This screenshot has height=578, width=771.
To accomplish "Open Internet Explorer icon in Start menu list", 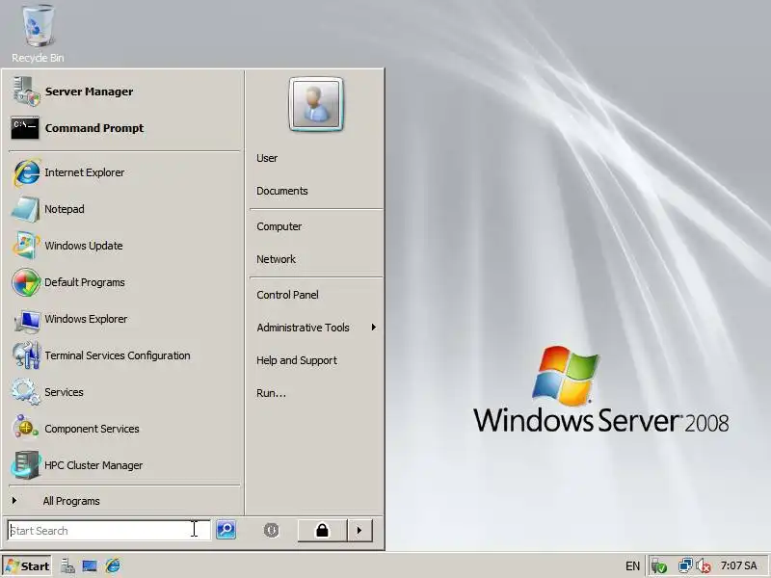I will (x=26, y=172).
